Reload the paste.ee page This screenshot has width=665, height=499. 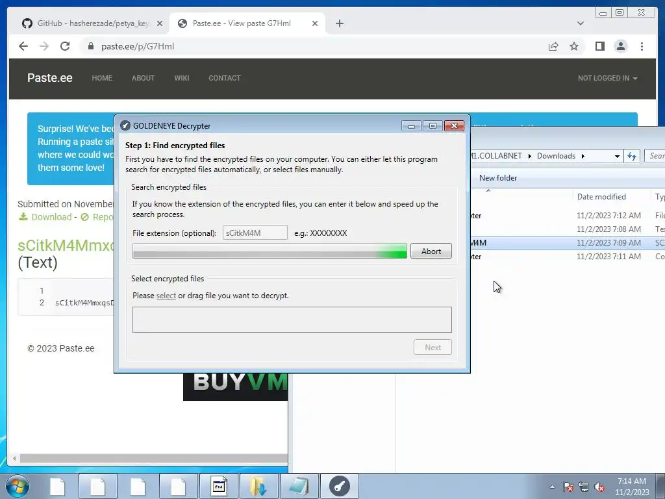[x=65, y=46]
